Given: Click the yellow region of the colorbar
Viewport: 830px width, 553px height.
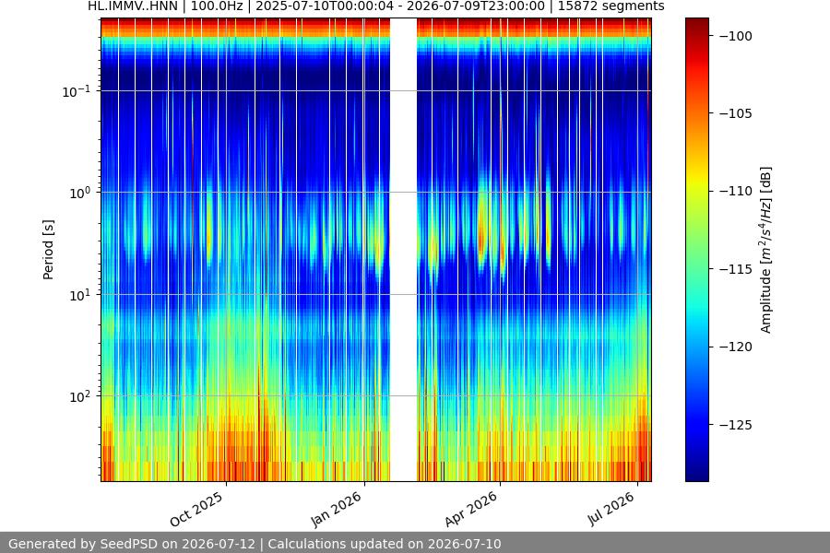Looking at the screenshot, I should 696,180.
